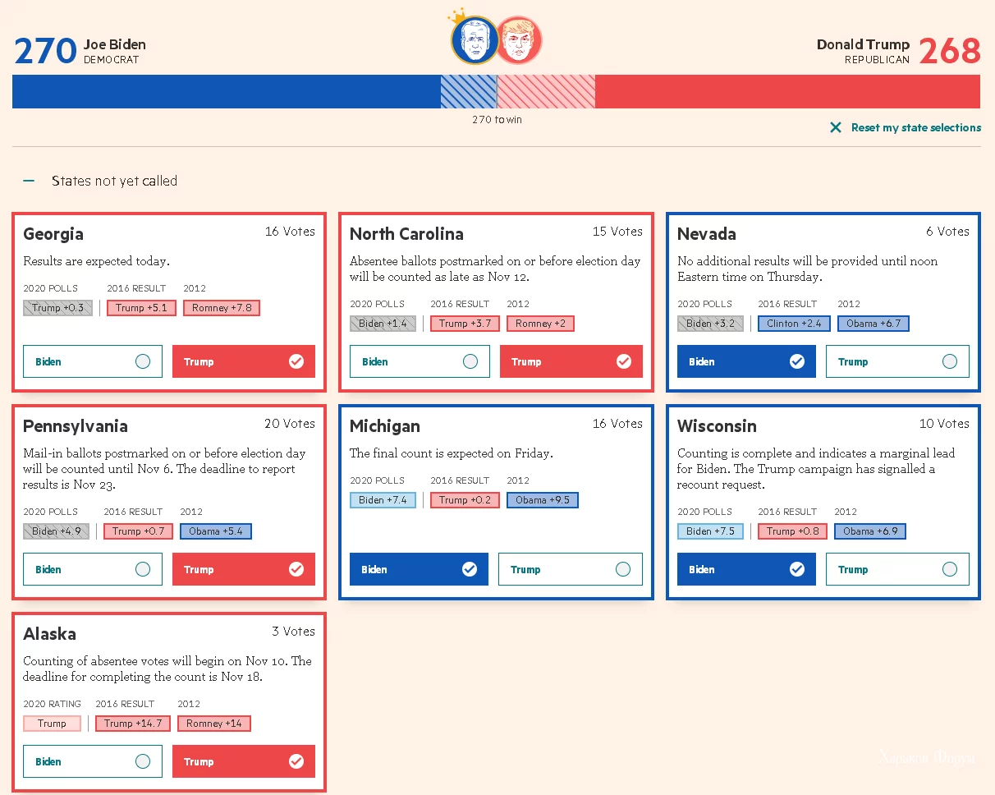995x795 pixels.
Task: Click Reset my state selections link
Action: click(915, 127)
